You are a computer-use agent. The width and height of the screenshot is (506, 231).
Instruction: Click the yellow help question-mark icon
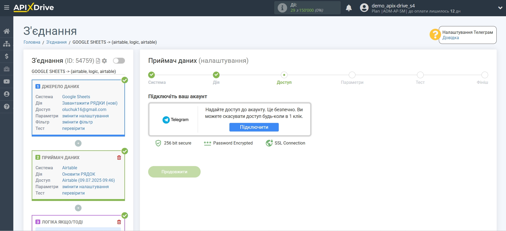tap(435, 35)
